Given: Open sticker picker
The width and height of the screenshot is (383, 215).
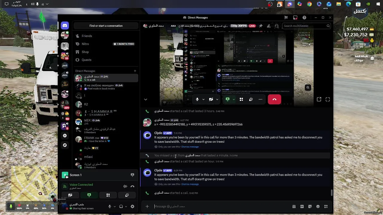Looking at the screenshot, I should [310, 206].
